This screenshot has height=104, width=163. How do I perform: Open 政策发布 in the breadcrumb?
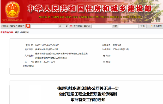coord(25,32)
